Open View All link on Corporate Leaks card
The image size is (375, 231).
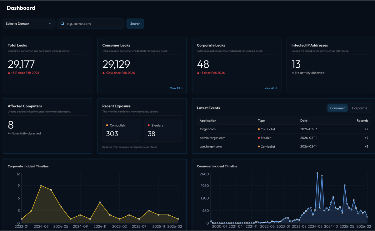tap(271, 88)
